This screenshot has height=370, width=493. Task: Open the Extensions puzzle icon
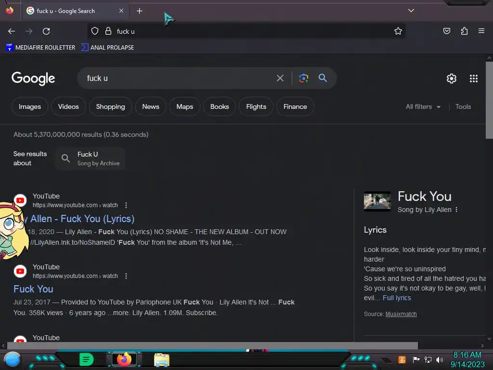[464, 31]
